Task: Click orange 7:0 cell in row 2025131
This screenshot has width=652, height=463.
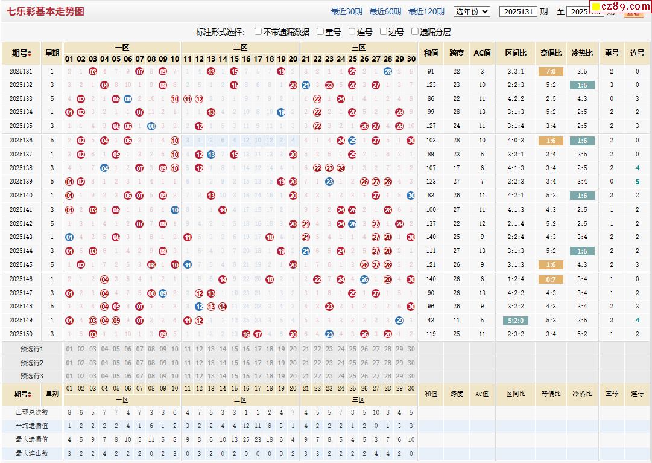Action: click(x=551, y=72)
